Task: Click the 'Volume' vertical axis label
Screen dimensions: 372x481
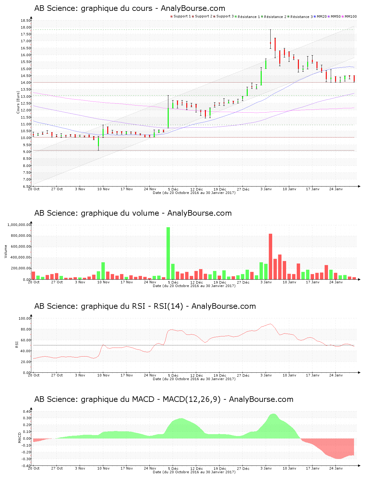Action: [6, 251]
